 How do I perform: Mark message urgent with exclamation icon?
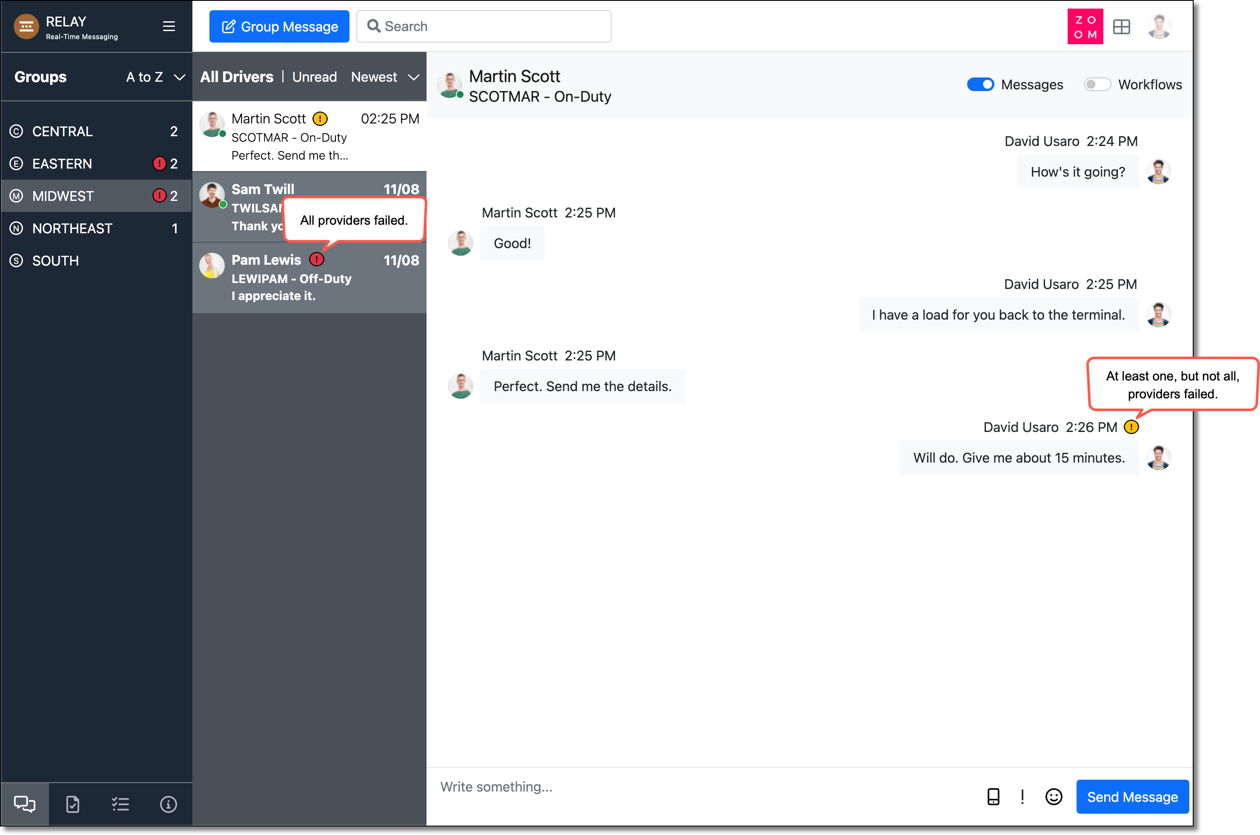click(x=1022, y=797)
